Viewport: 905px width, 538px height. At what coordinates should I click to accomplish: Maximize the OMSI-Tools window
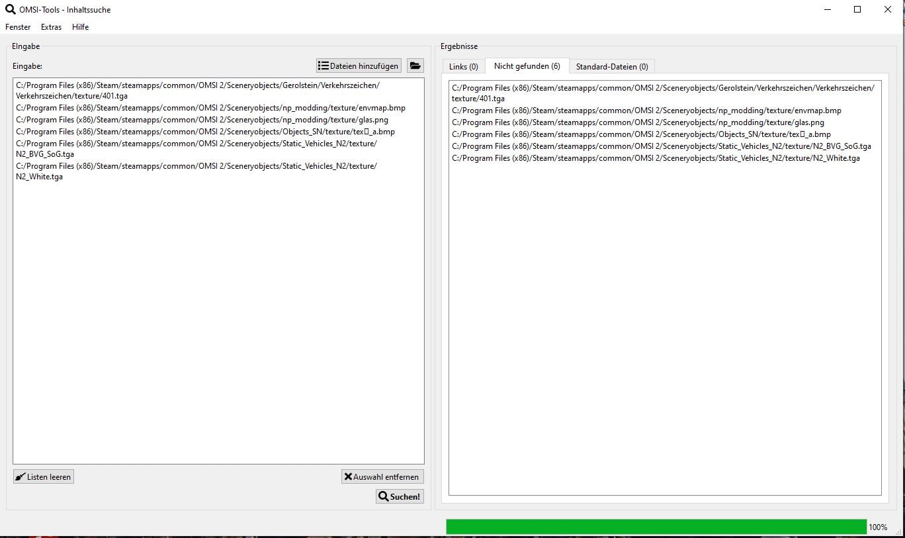click(x=857, y=9)
